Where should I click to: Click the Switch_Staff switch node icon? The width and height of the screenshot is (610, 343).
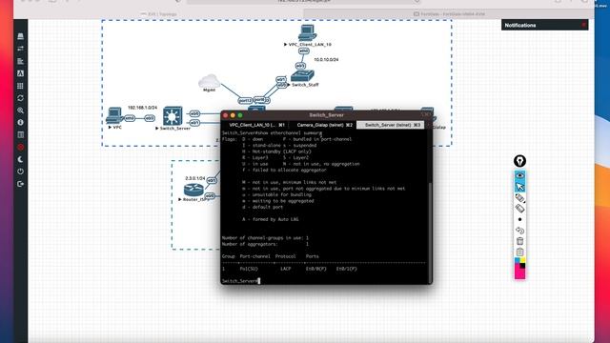[x=302, y=75]
